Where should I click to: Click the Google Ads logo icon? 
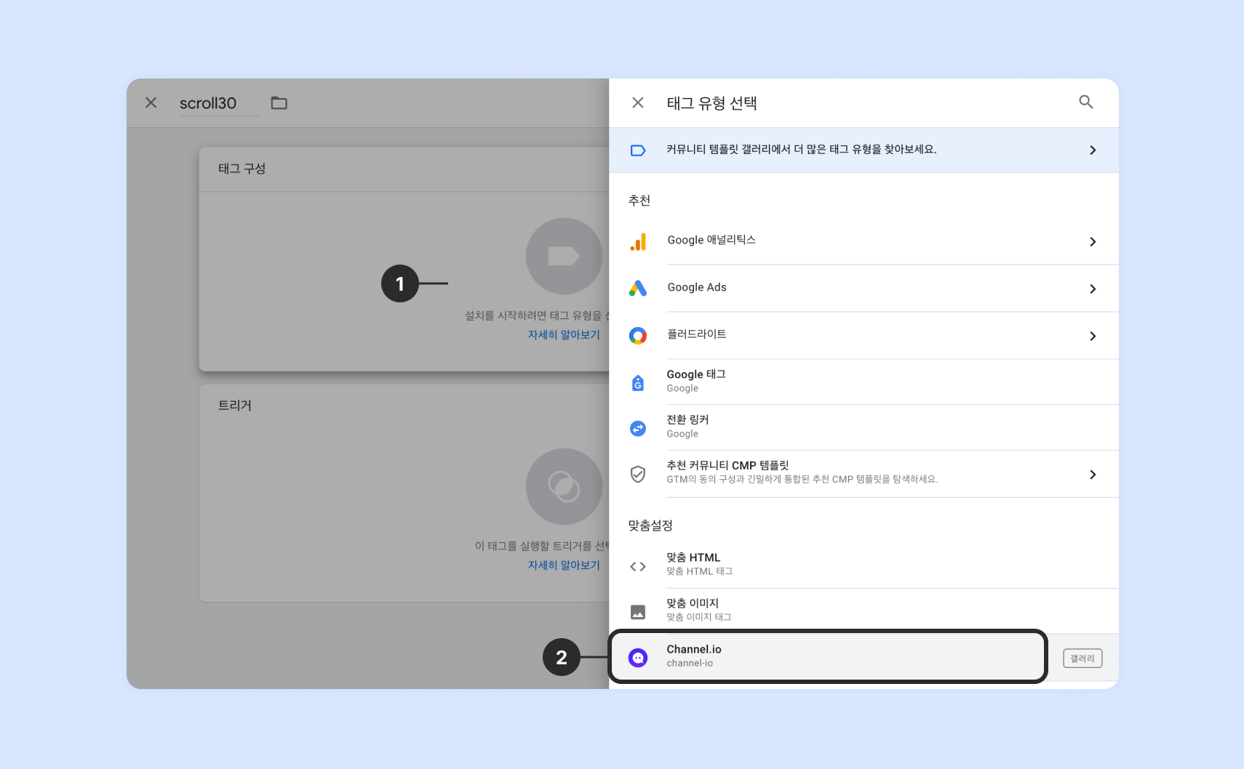coord(638,289)
